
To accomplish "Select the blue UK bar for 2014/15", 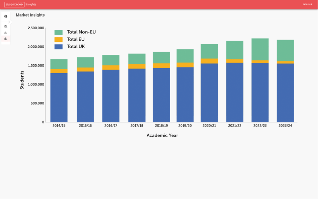I will pyautogui.click(x=59, y=97).
